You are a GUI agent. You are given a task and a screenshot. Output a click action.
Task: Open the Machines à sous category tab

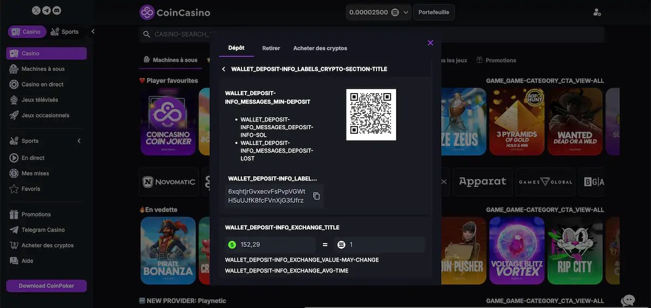170,60
